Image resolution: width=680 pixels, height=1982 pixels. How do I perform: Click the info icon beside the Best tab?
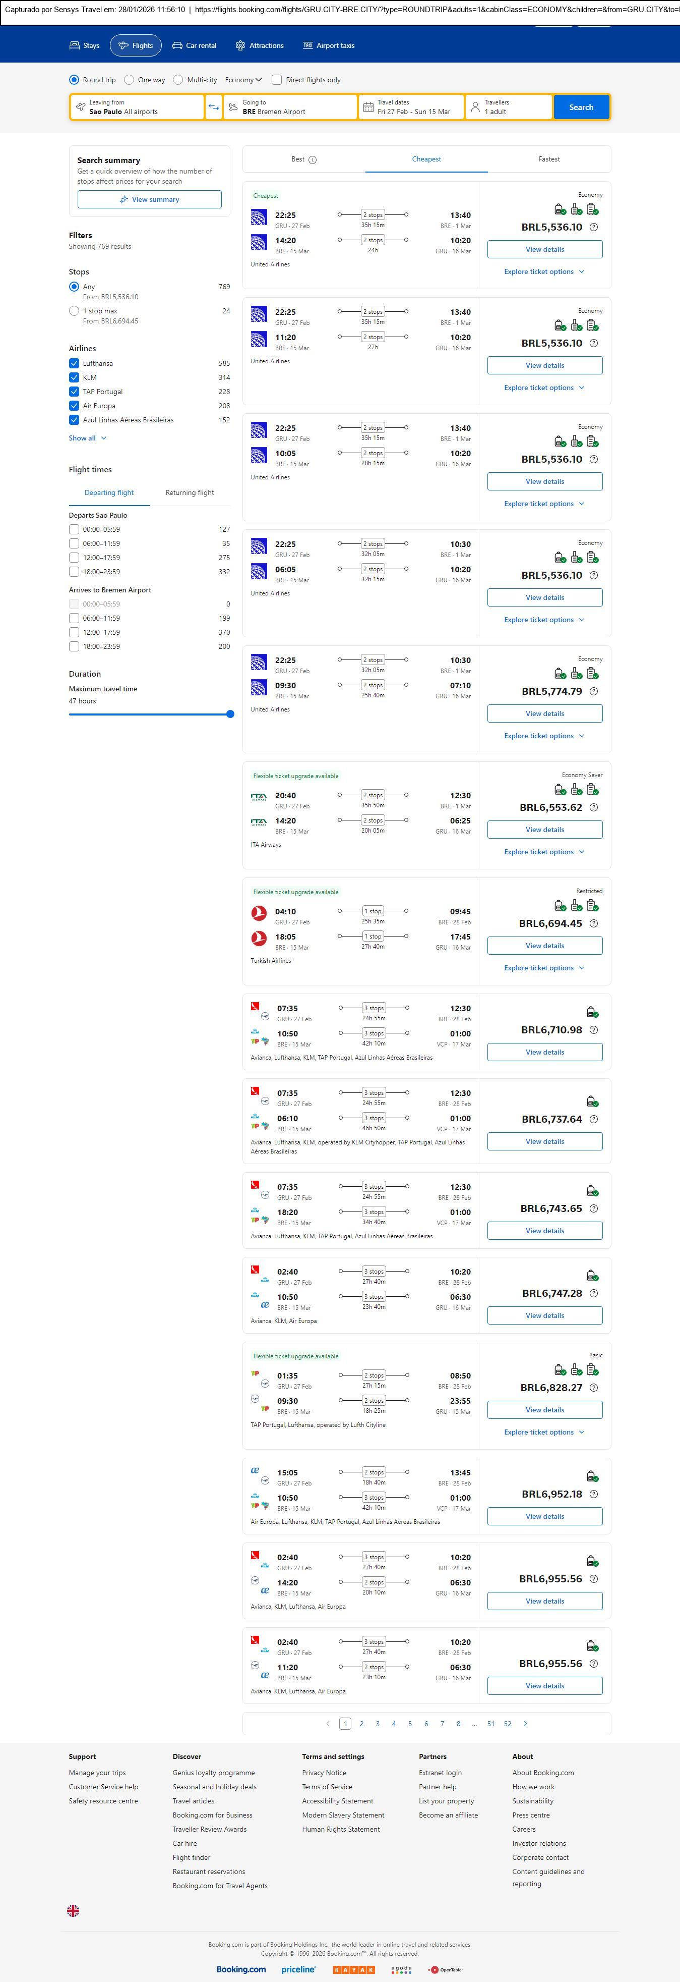click(x=313, y=160)
